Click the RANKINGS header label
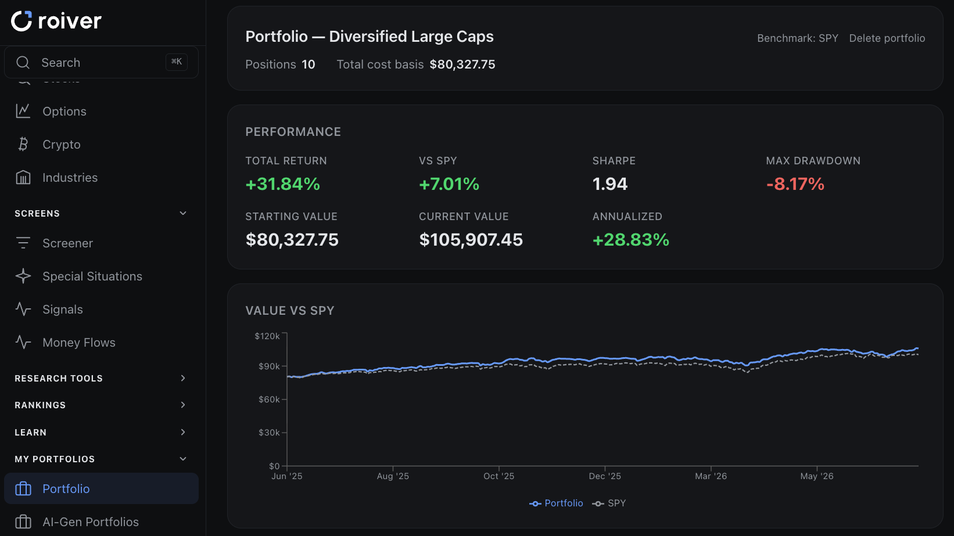Image resolution: width=954 pixels, height=536 pixels. pyautogui.click(x=40, y=405)
